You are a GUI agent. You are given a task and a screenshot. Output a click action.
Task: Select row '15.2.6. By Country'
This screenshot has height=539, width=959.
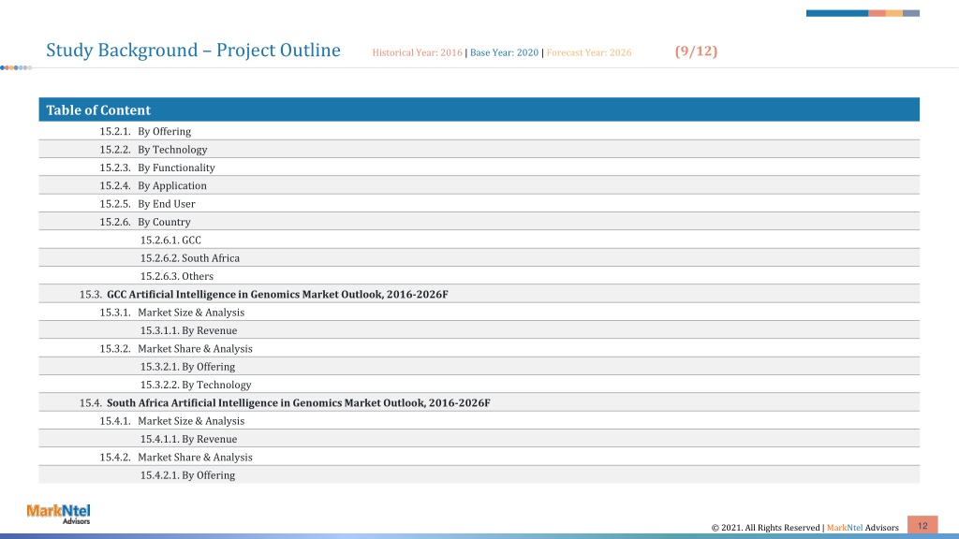[x=479, y=221]
